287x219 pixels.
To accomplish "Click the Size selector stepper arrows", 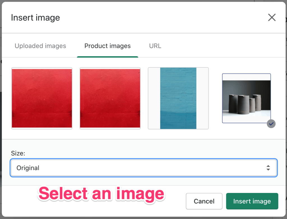I will [x=269, y=168].
